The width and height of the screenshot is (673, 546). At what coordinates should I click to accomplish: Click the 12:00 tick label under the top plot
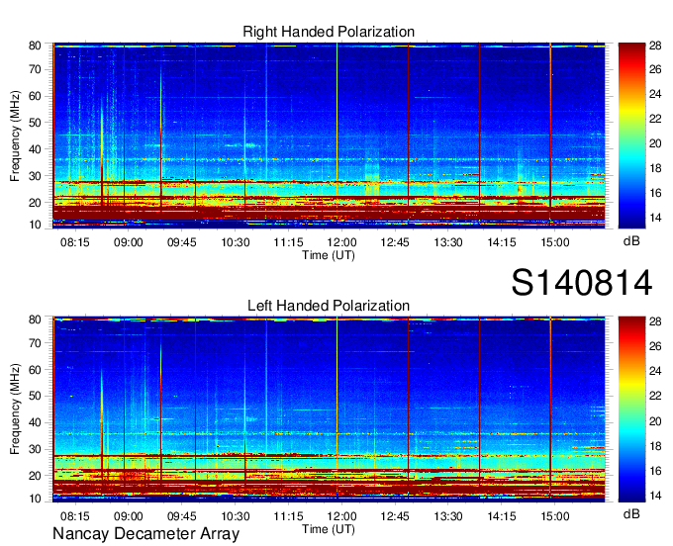pos(341,242)
